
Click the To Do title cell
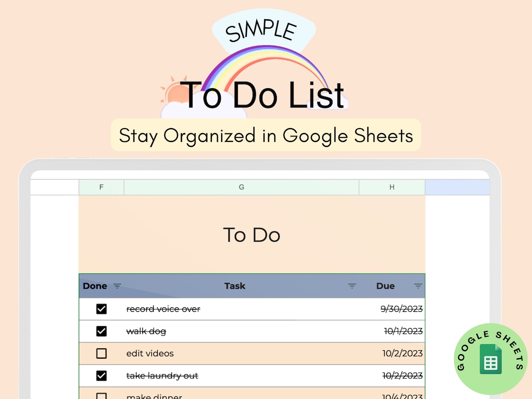tap(252, 235)
